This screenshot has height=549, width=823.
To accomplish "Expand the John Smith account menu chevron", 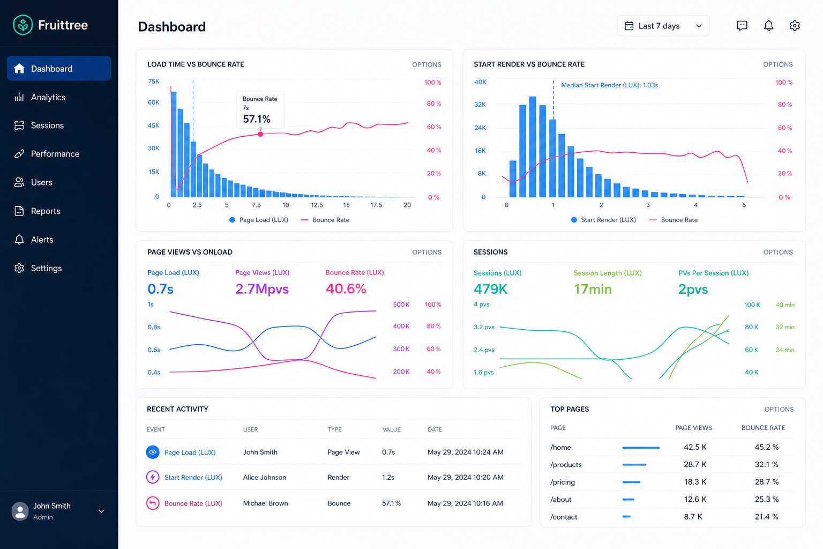I will [x=101, y=511].
